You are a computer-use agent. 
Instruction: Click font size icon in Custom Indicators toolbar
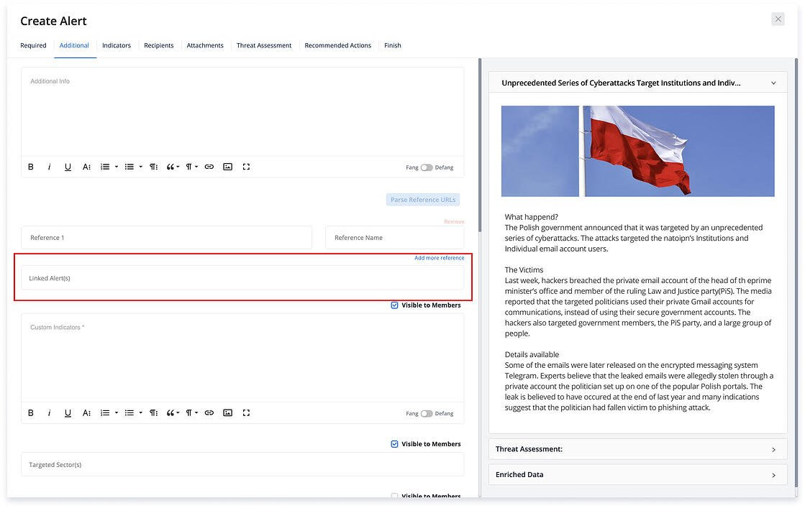point(86,413)
